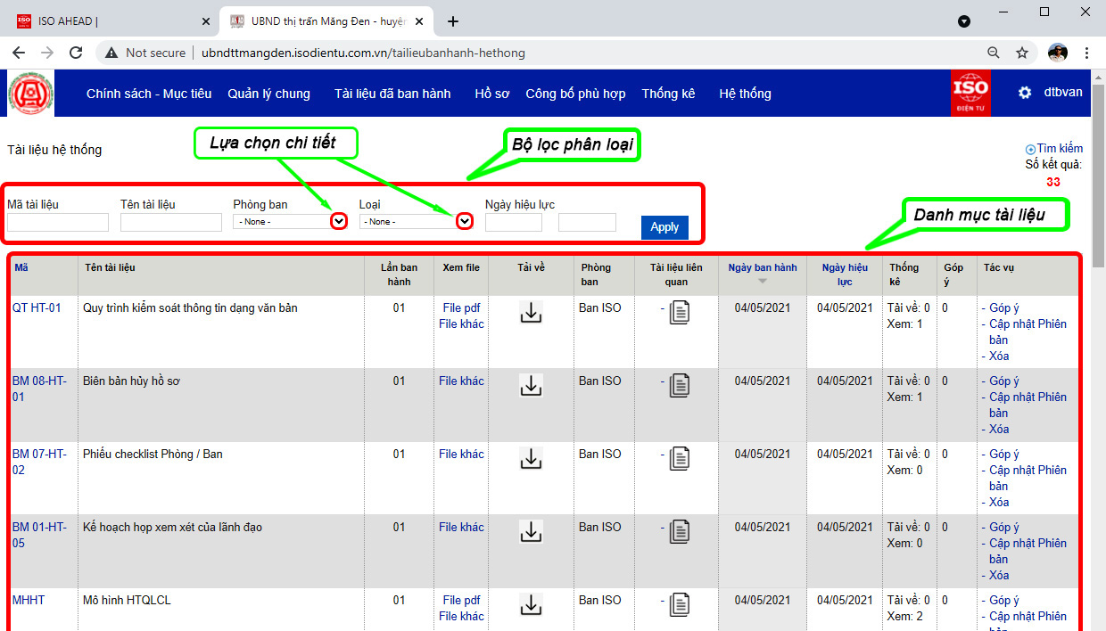Expand the Phòng ban dropdown

pyautogui.click(x=338, y=221)
